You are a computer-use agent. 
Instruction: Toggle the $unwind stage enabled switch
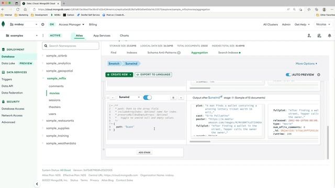147,98
